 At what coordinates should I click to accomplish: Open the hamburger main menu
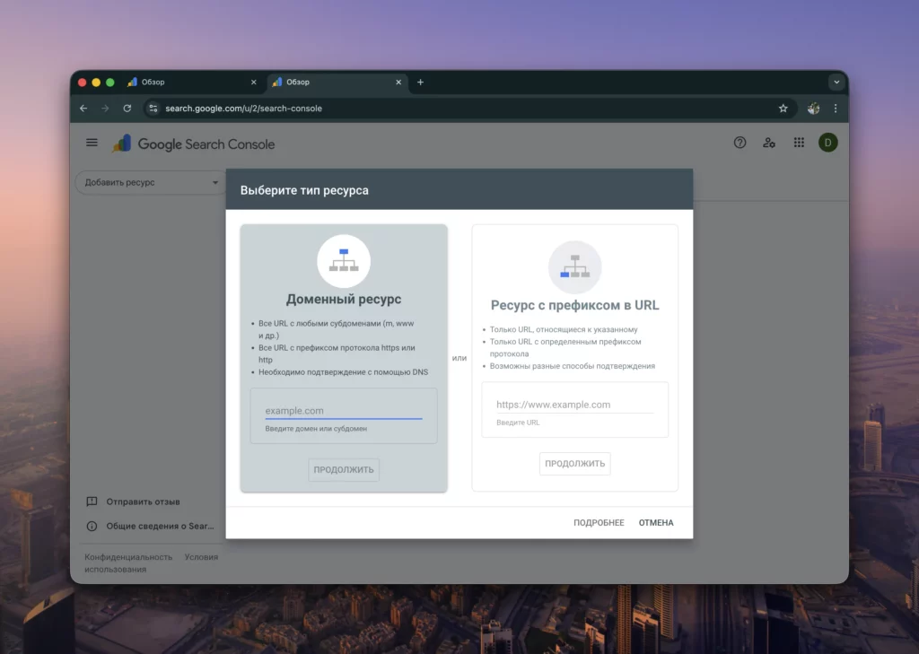(92, 143)
